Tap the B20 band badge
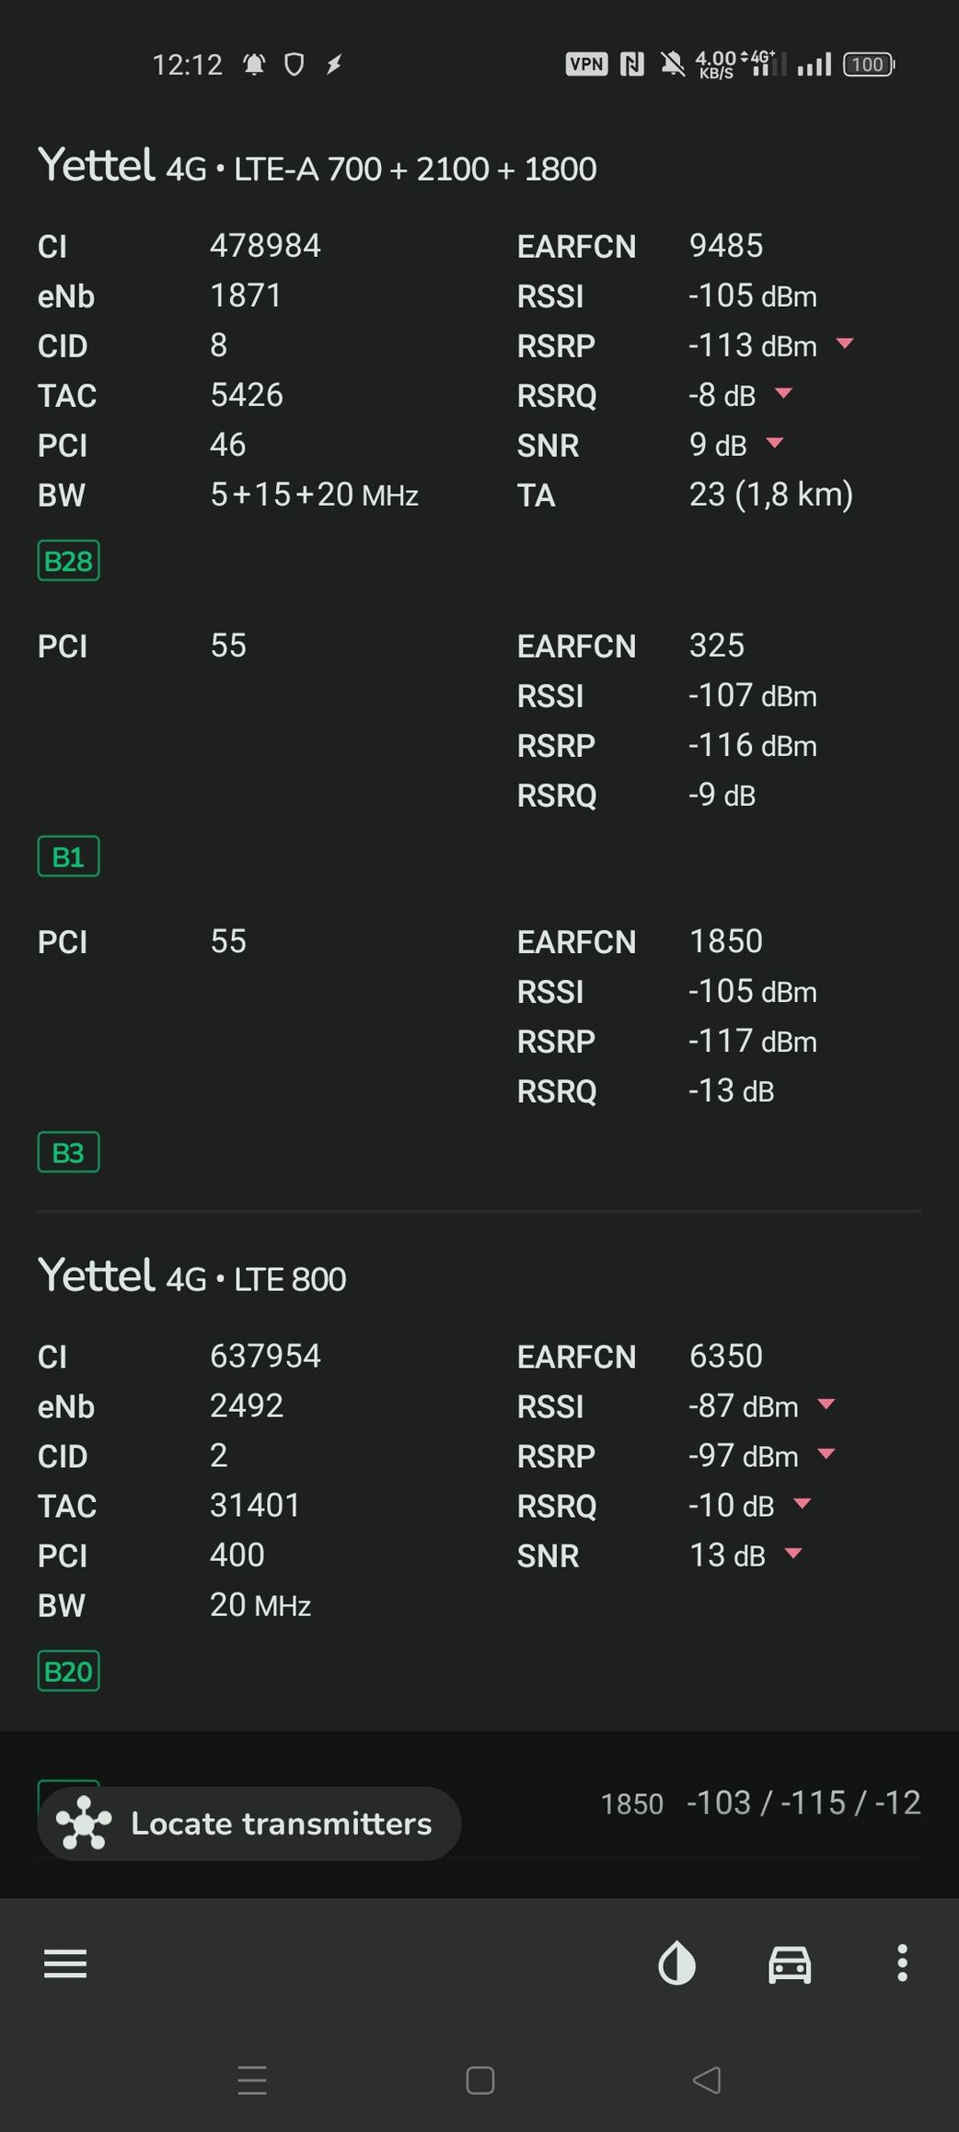The height and width of the screenshot is (2132, 959). (68, 1671)
